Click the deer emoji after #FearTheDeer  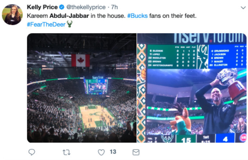(70, 25)
